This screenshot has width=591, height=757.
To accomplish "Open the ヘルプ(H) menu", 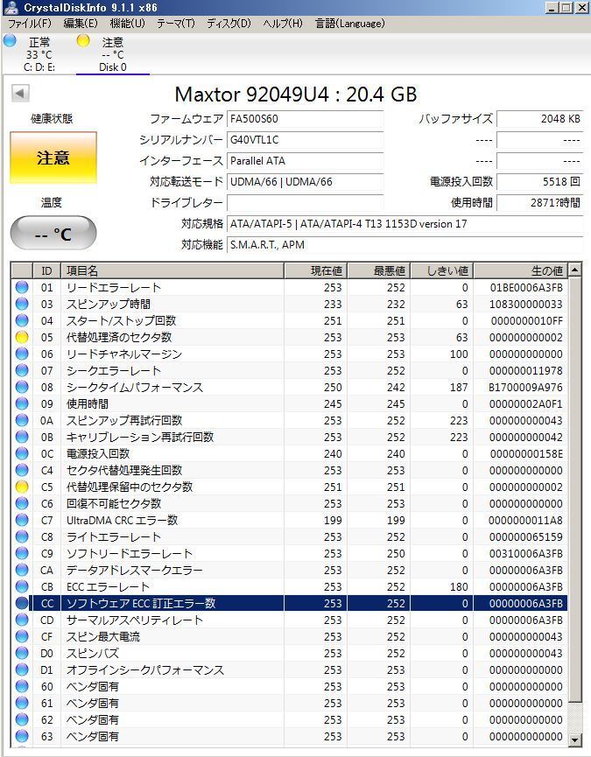I will click(283, 23).
